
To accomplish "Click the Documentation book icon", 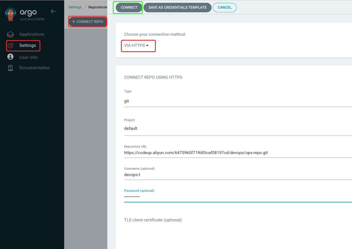I will 10,68.
